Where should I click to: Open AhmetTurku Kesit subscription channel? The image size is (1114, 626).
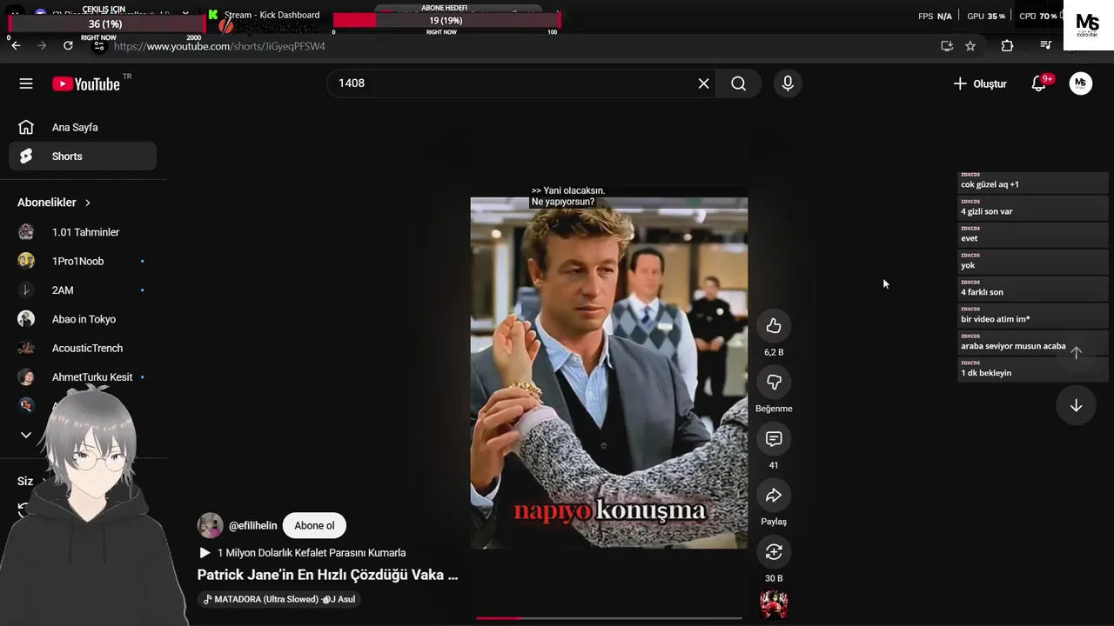(83, 377)
